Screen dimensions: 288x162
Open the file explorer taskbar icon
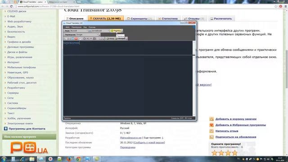coord(32,159)
